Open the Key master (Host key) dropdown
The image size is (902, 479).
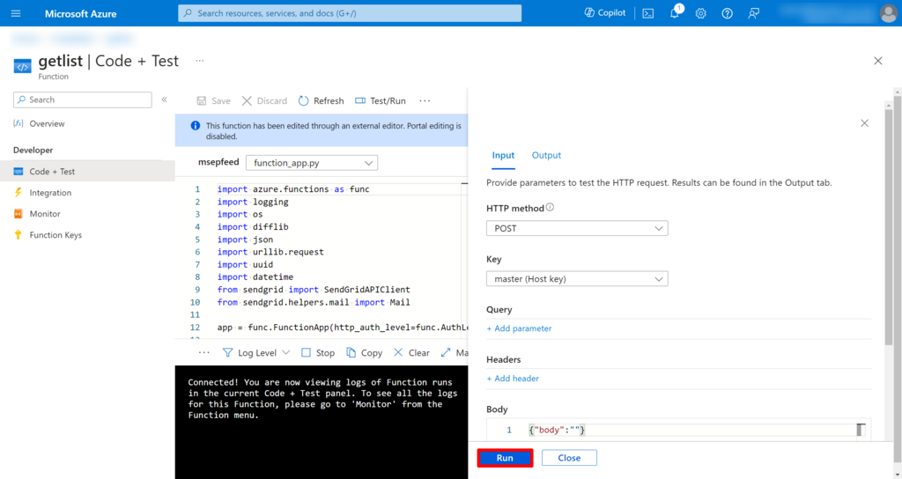(577, 279)
